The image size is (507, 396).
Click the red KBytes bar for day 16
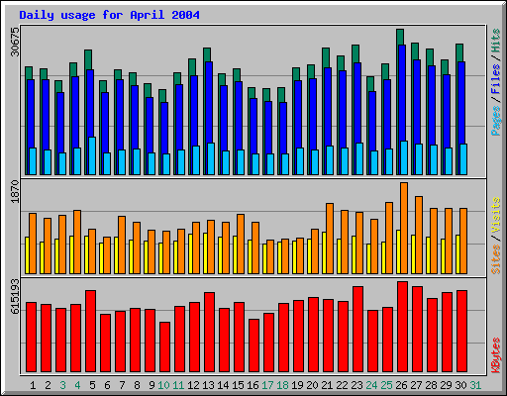pos(253,346)
